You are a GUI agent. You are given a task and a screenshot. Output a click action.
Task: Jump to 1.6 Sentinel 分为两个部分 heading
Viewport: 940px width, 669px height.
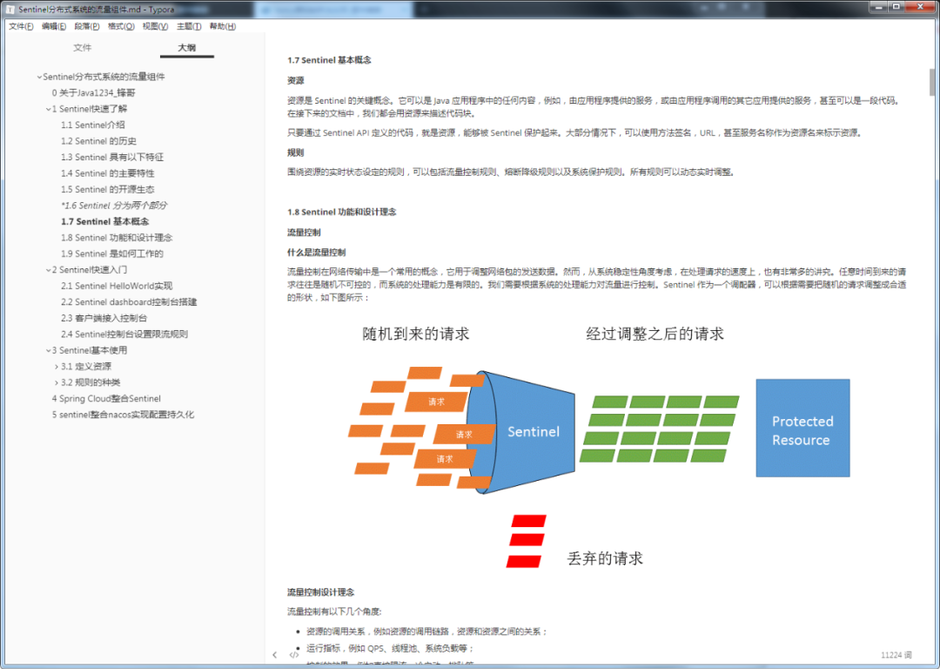pyautogui.click(x=114, y=206)
